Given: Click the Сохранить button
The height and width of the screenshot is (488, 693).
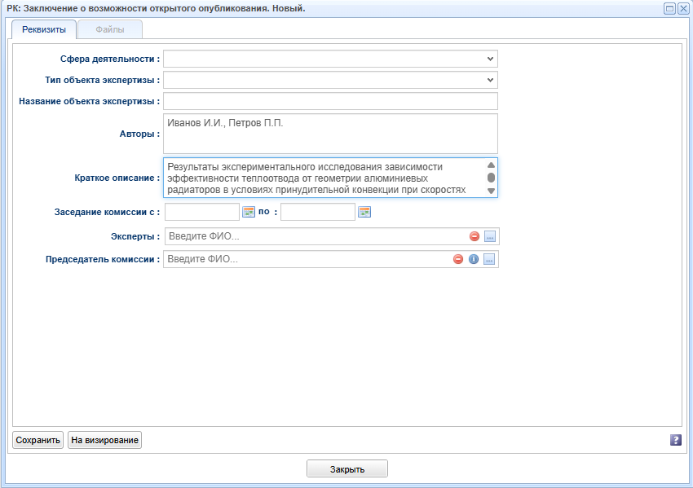Looking at the screenshot, I should pyautogui.click(x=38, y=440).
